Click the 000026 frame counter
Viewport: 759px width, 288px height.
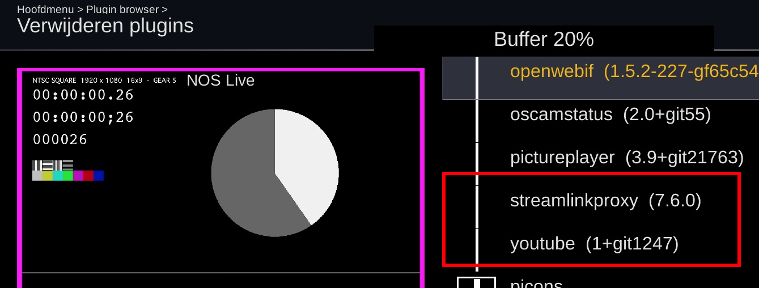point(60,139)
